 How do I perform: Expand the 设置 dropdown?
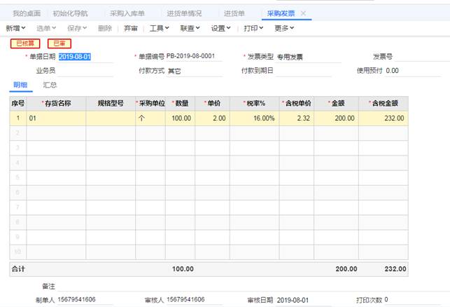coord(221,28)
